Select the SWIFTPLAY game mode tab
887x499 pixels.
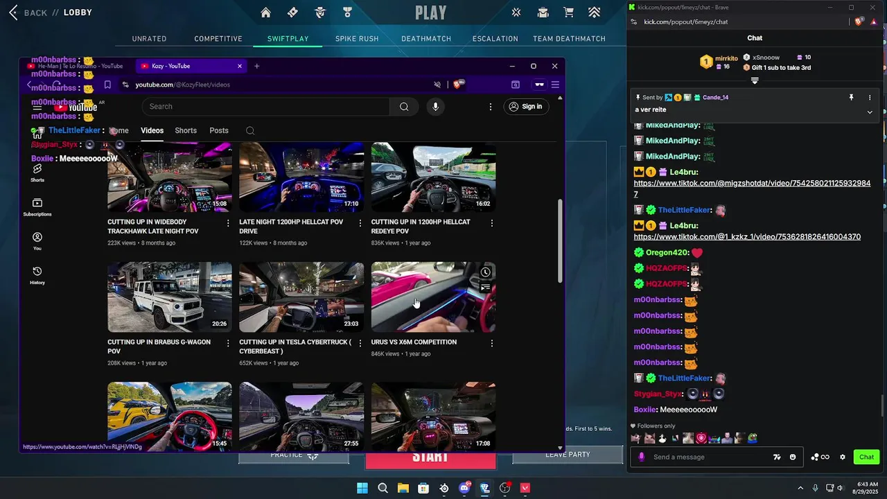[288, 39]
